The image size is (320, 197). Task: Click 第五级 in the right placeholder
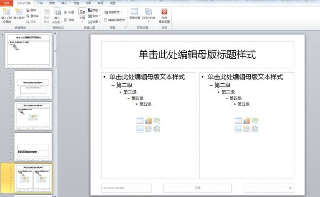coord(244,104)
